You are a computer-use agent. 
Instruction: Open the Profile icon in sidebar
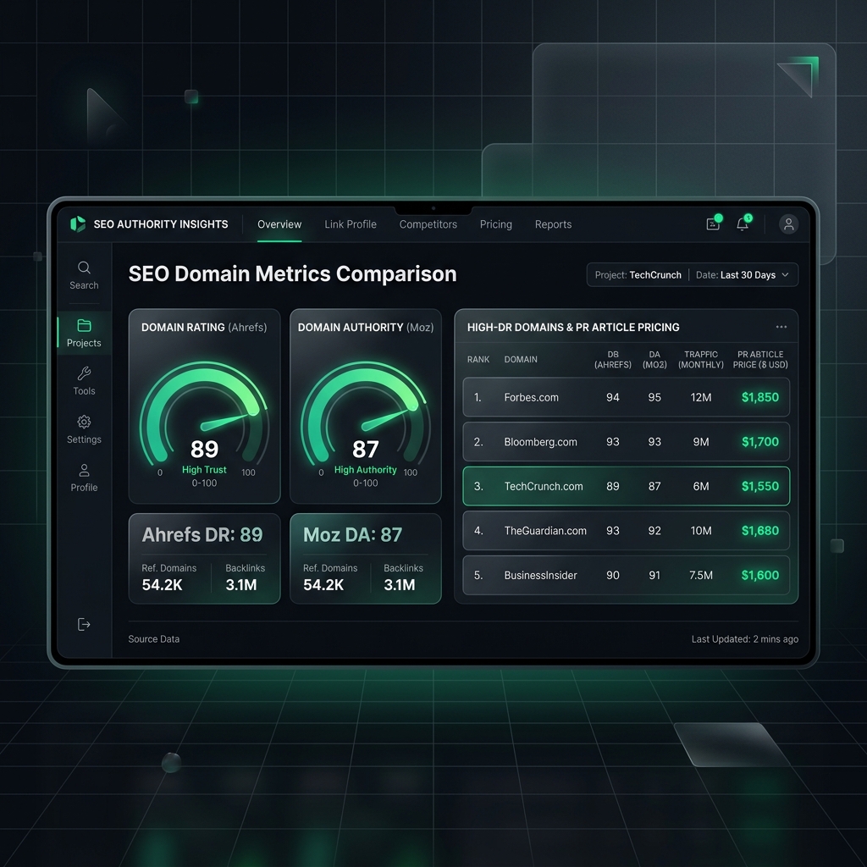coord(84,470)
